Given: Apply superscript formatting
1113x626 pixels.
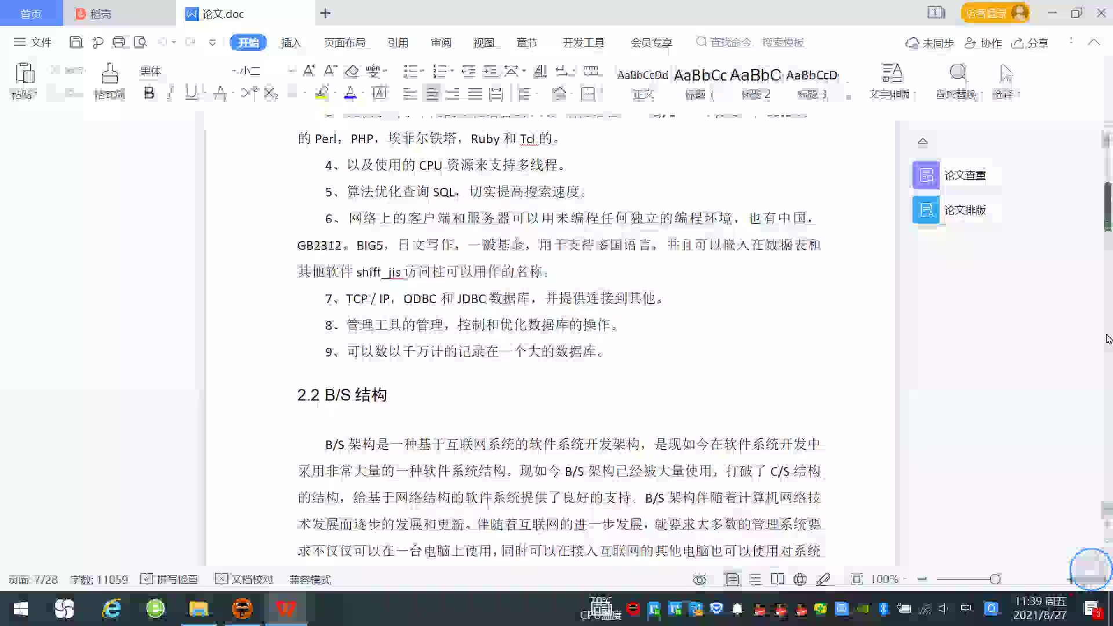Looking at the screenshot, I should tap(250, 93).
